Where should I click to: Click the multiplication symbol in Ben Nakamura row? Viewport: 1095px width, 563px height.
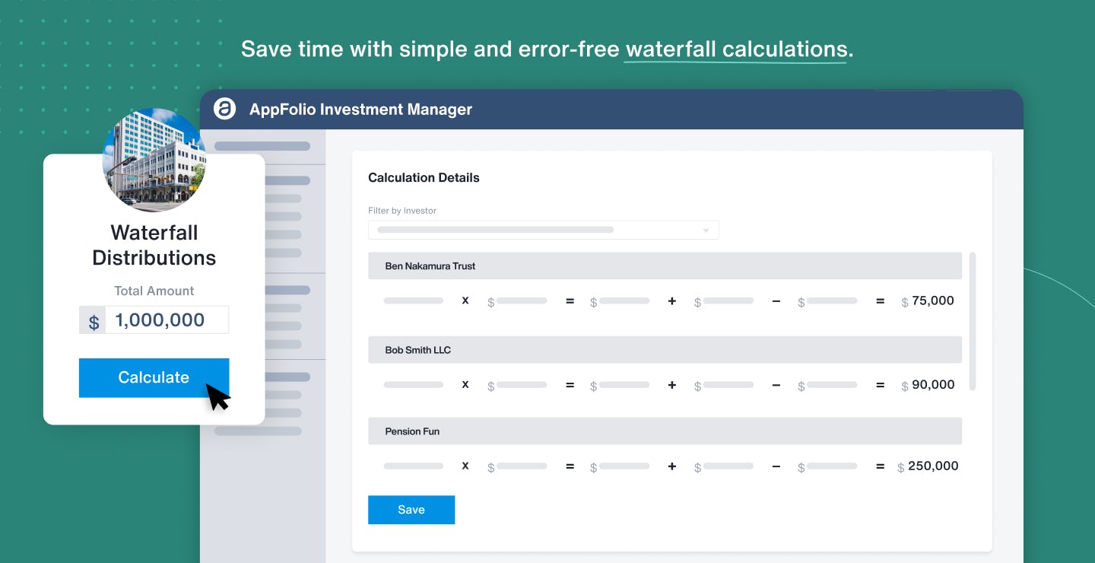click(465, 301)
